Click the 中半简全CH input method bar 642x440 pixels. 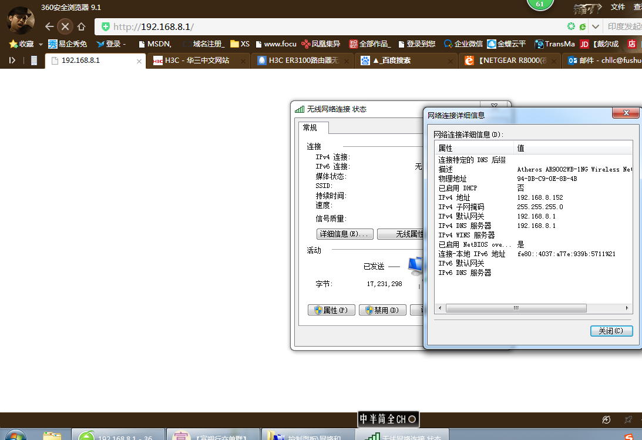coord(388,419)
